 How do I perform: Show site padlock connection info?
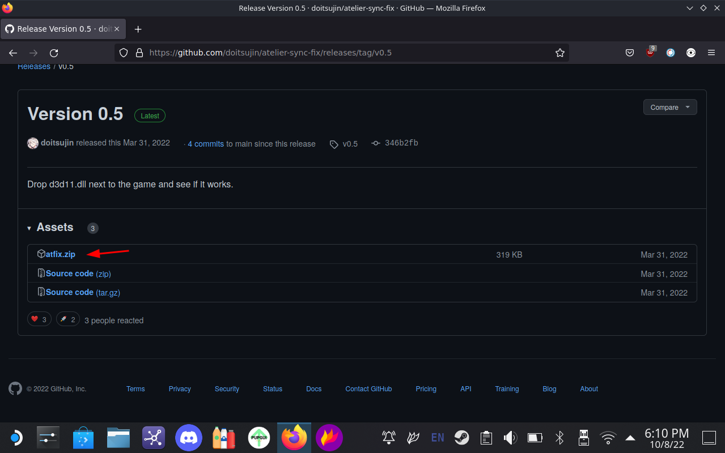pyautogui.click(x=139, y=53)
